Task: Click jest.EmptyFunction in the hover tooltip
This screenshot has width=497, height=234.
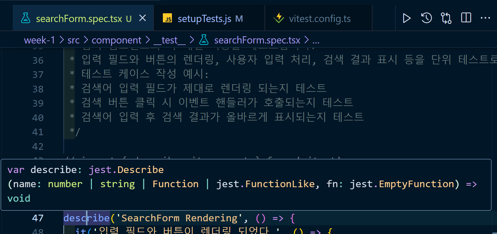Action: pyautogui.click(x=402, y=184)
